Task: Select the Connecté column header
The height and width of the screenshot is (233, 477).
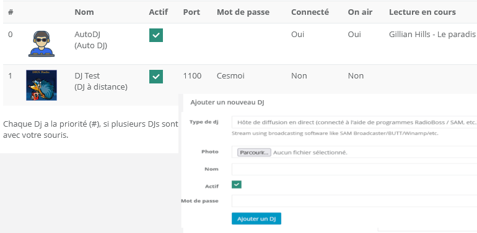Action: tap(310, 12)
